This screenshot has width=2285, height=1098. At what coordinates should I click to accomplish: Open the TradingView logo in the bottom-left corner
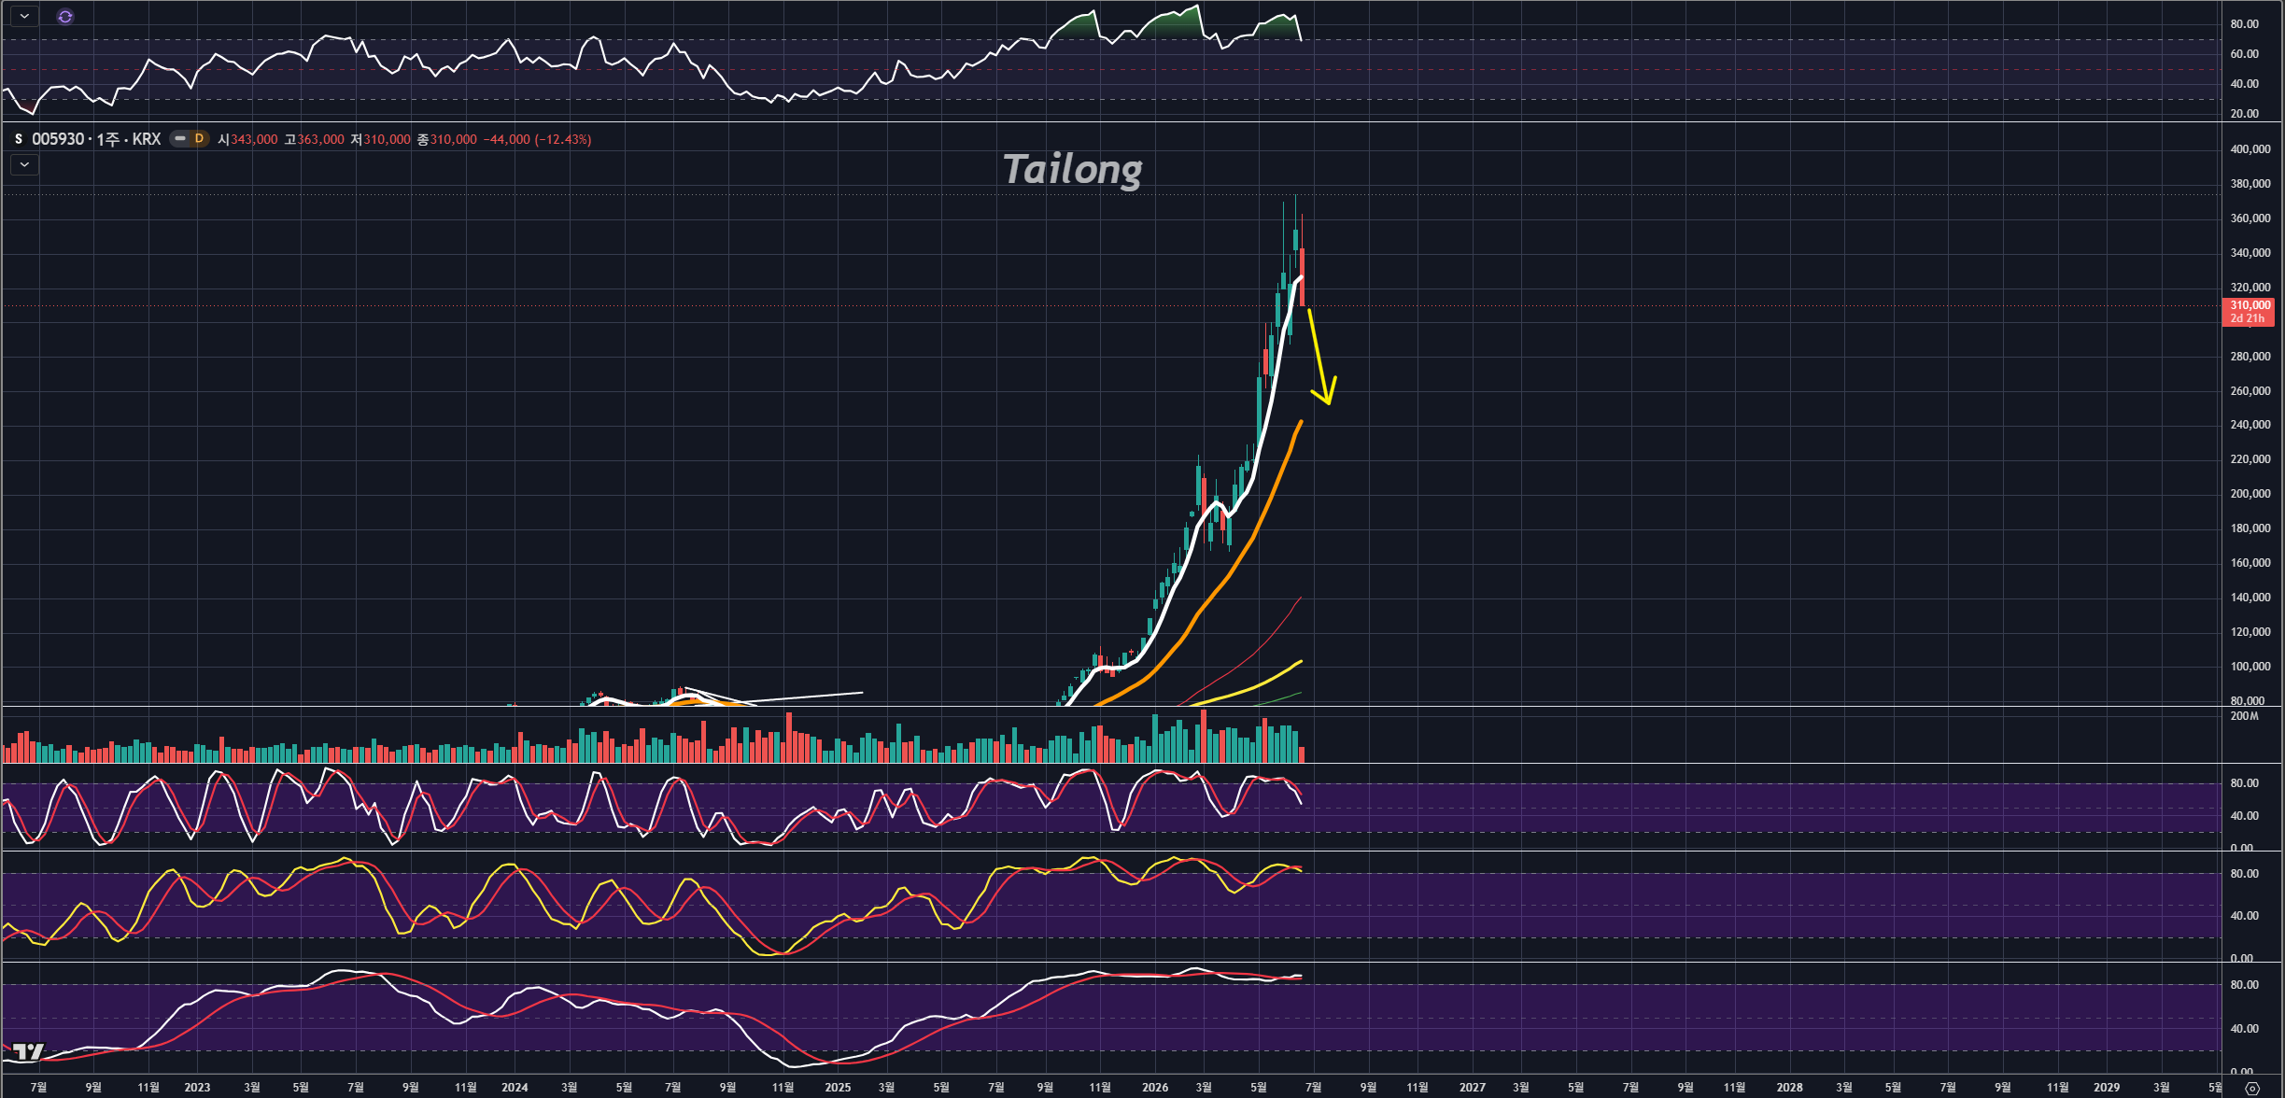(x=28, y=1051)
